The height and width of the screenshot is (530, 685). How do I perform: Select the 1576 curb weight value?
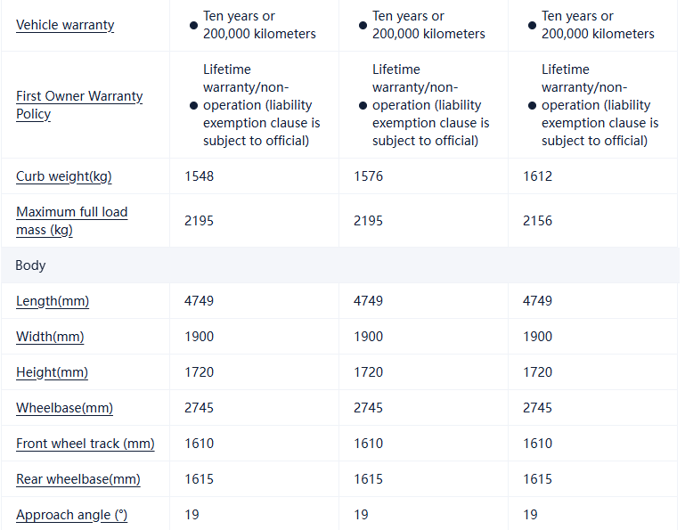(368, 176)
